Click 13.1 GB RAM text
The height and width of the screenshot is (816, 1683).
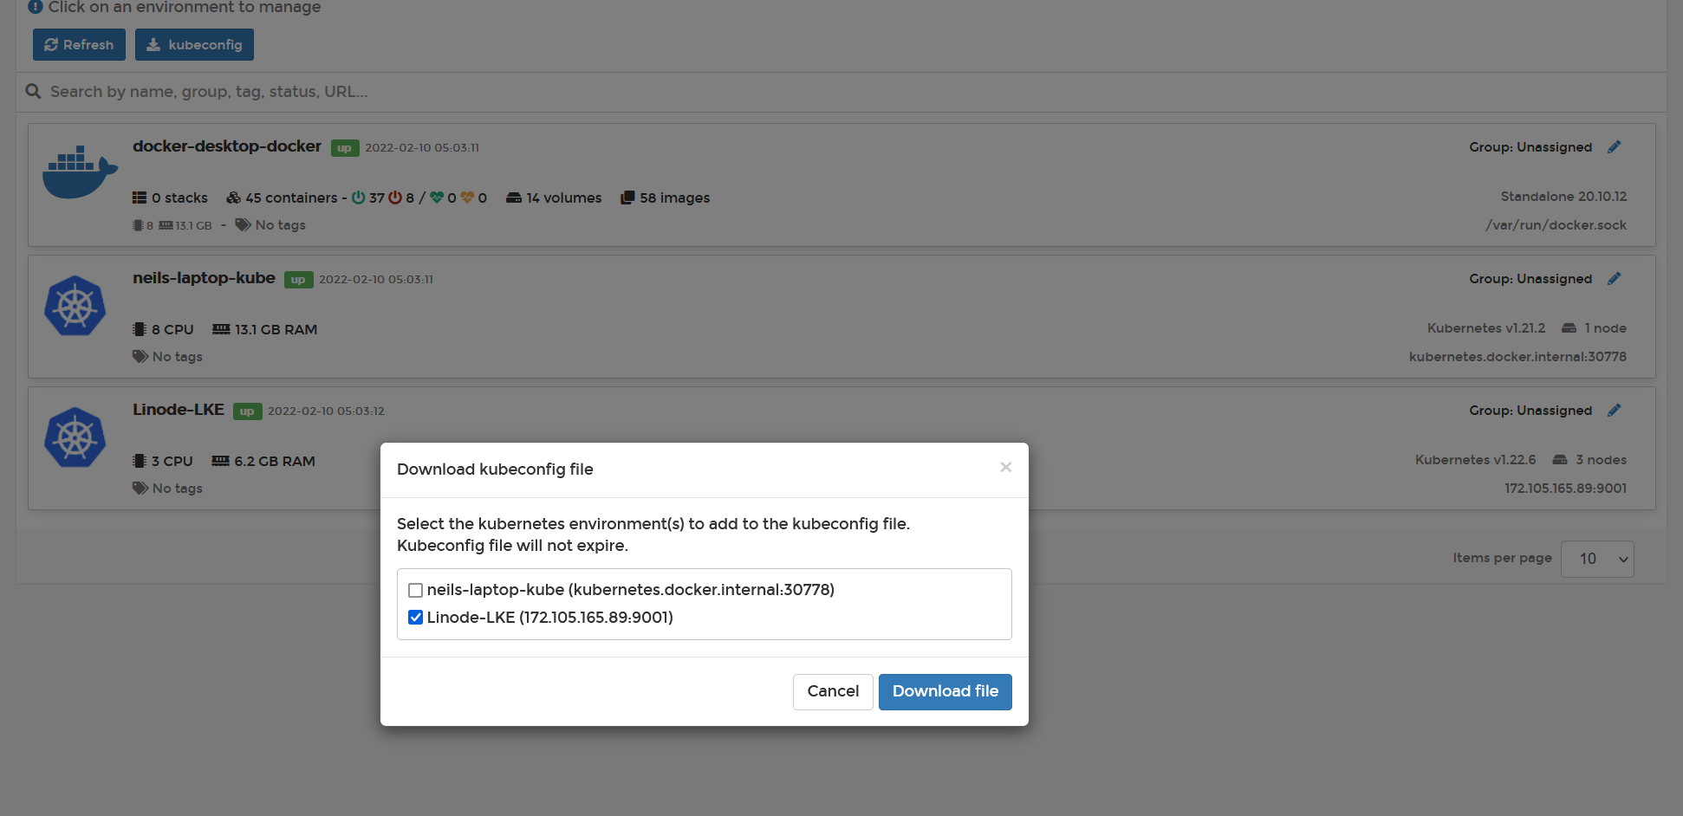(276, 329)
